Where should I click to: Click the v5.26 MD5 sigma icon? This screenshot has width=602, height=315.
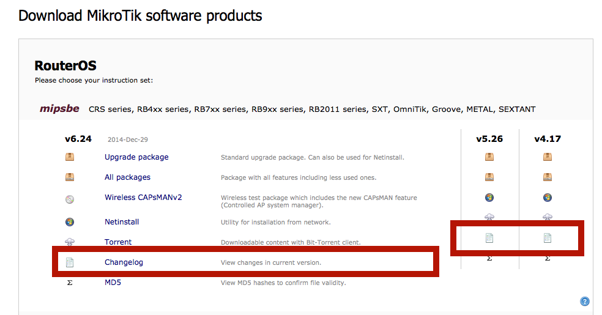point(489,259)
